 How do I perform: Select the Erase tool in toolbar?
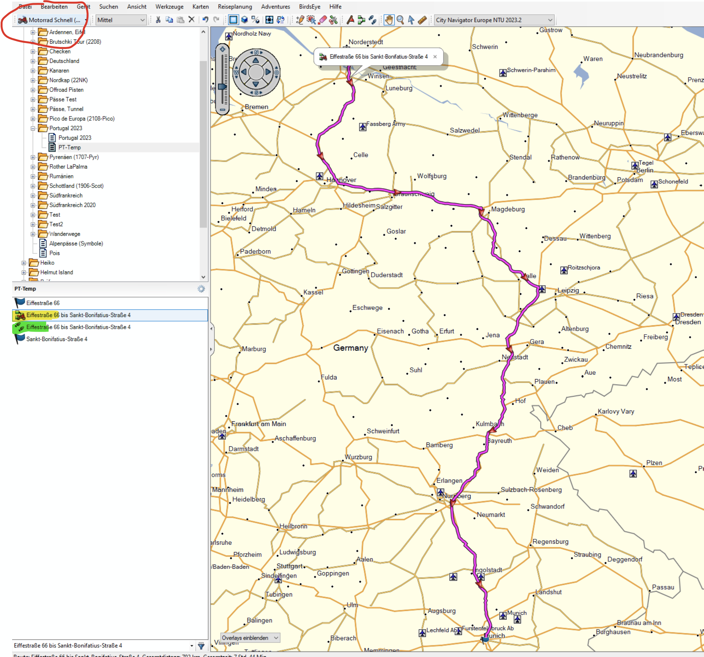[x=322, y=20]
